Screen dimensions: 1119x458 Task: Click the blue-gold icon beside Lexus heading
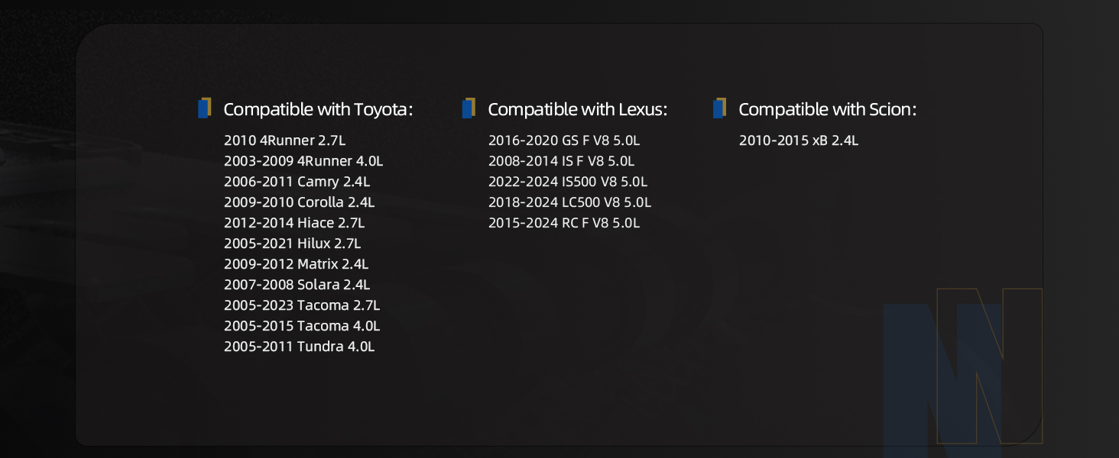coord(469,108)
